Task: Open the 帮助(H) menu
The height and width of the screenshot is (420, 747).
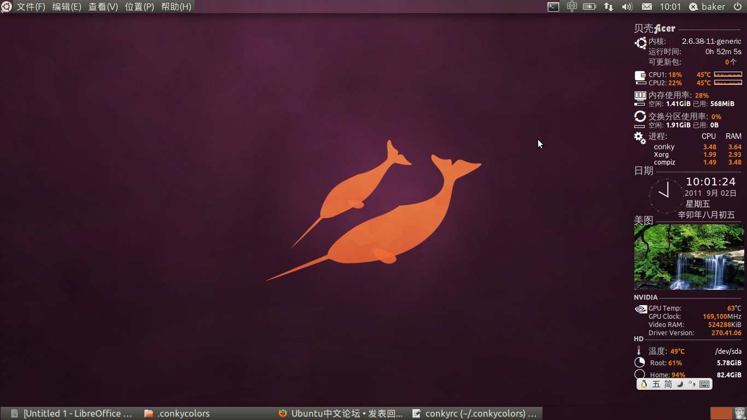Action: coord(176,7)
